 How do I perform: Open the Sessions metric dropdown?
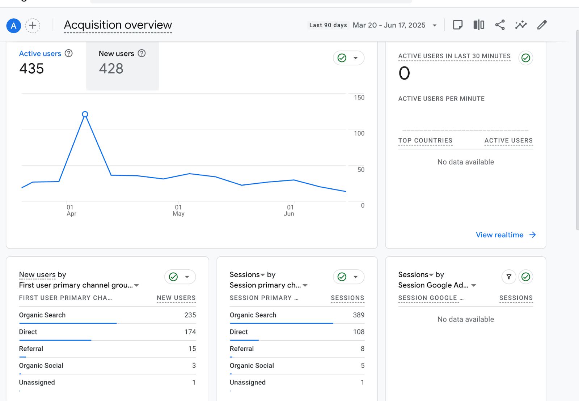click(263, 274)
